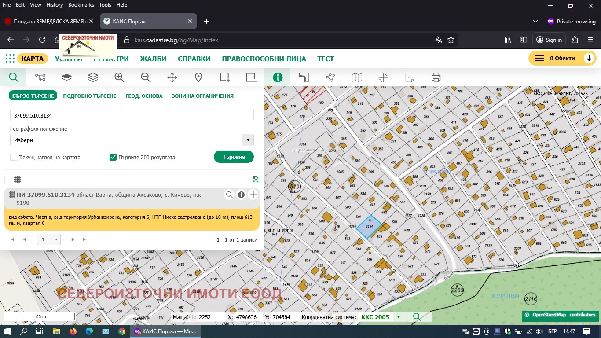The image size is (601, 338).
Task: Select the zoom out tool
Action: coord(146,77)
